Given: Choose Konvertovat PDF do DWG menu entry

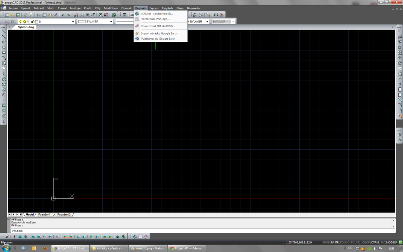Looking at the screenshot, I should pyautogui.click(x=161, y=26).
